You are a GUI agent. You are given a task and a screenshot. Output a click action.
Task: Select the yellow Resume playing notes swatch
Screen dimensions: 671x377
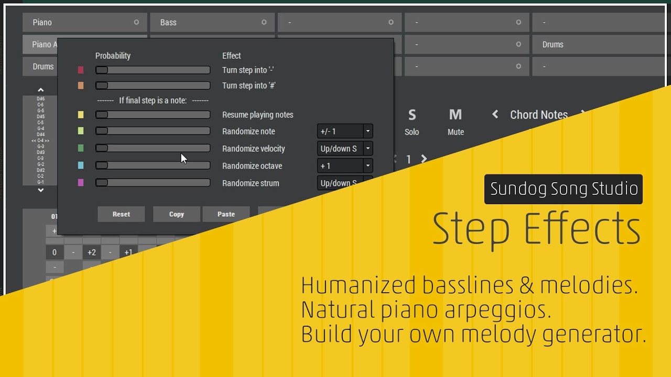coord(81,115)
